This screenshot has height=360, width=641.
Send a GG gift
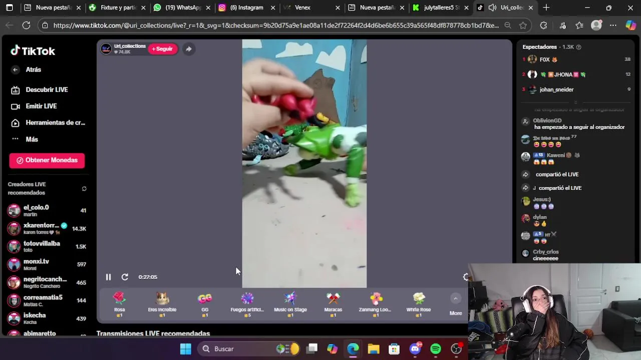point(205,304)
